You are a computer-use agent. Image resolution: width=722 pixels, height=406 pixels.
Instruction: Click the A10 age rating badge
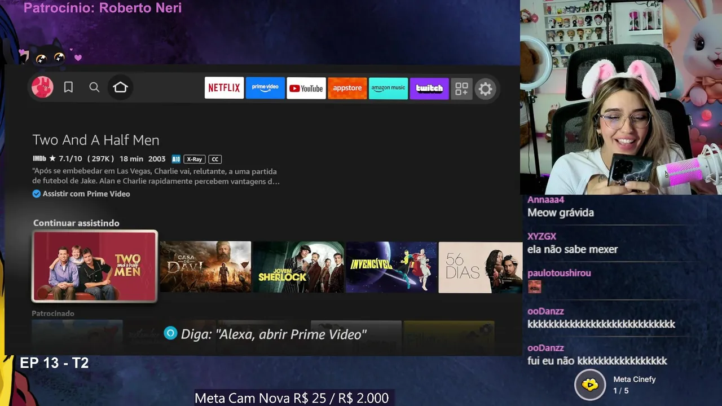[176, 159]
